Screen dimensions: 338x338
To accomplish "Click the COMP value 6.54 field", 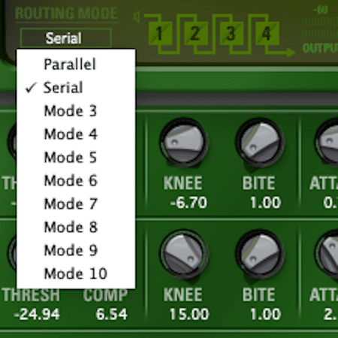I will coord(112,314).
